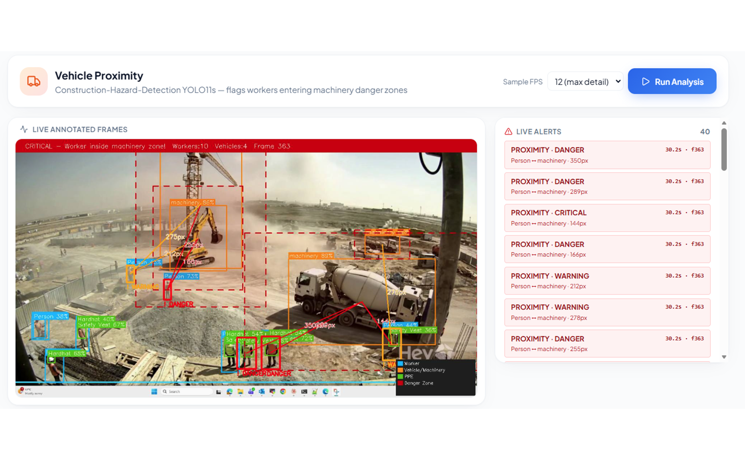Click the Windows Start icon in frame taskbar
746x472 pixels.
(154, 392)
